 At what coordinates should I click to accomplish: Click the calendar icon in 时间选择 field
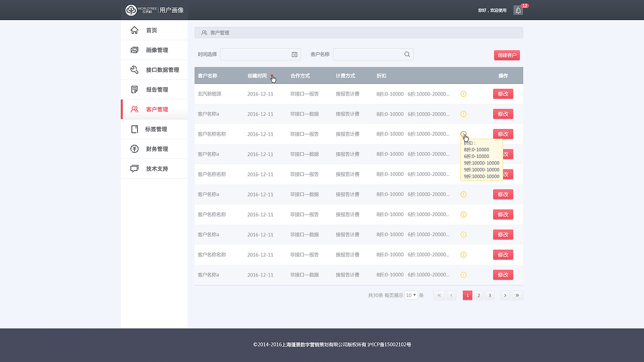click(295, 54)
